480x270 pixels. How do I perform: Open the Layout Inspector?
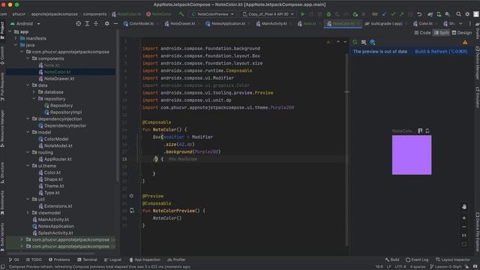click(x=452, y=259)
